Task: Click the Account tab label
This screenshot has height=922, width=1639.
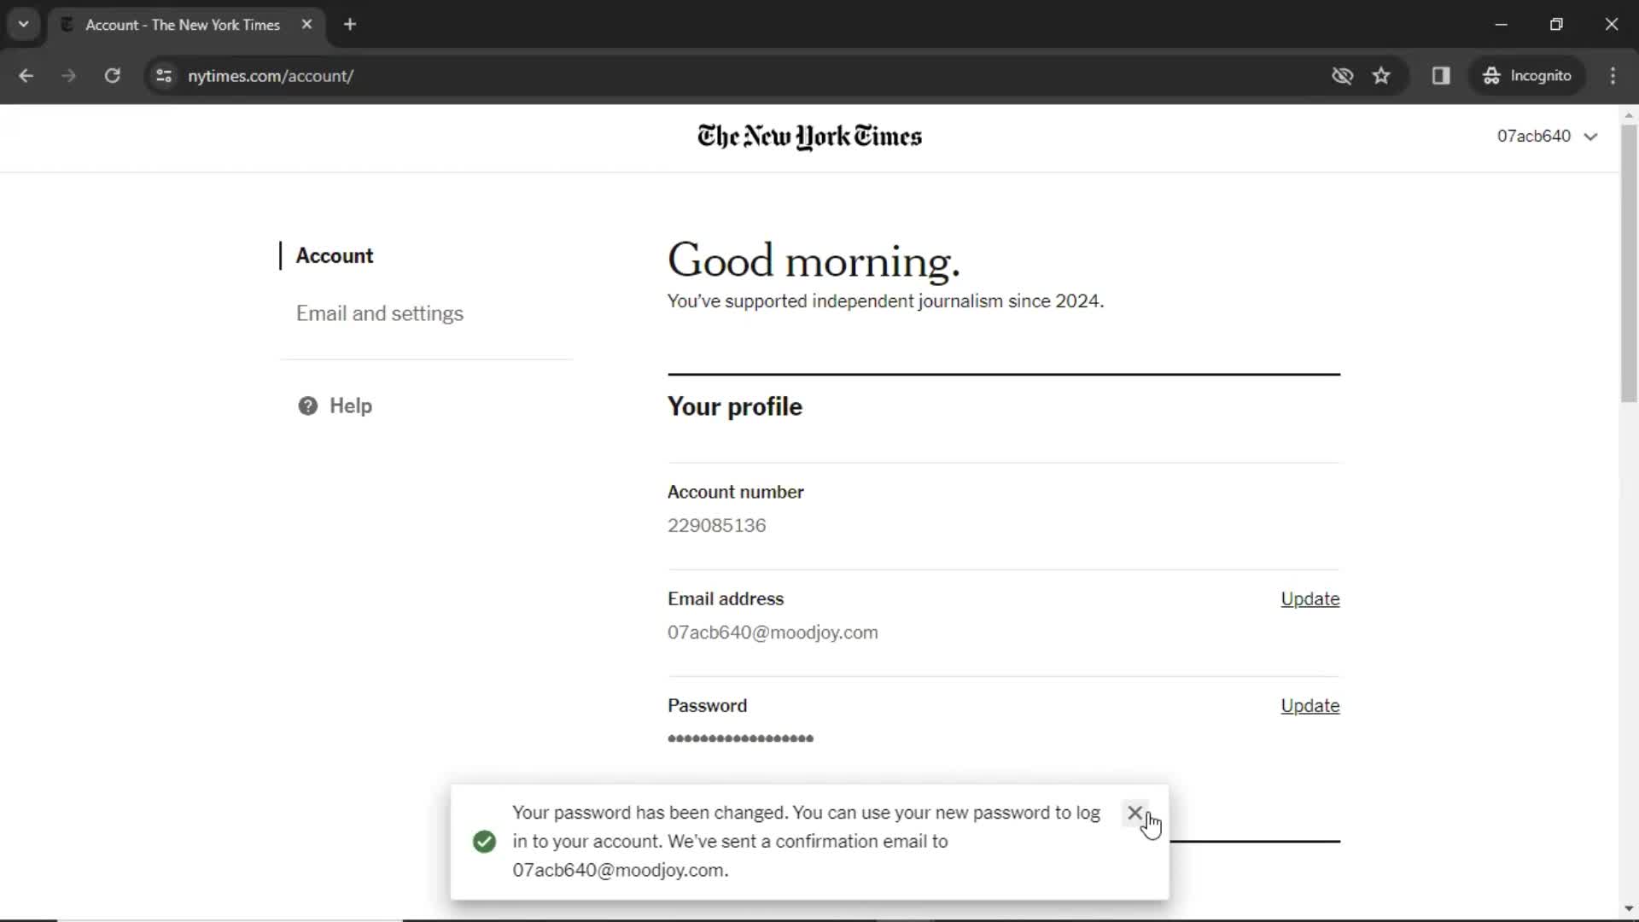Action: [335, 255]
